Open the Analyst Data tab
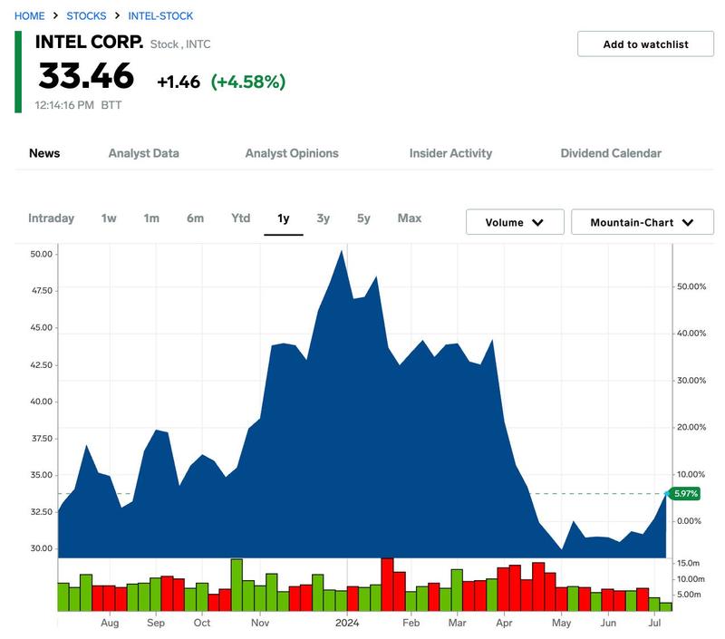 (x=144, y=153)
